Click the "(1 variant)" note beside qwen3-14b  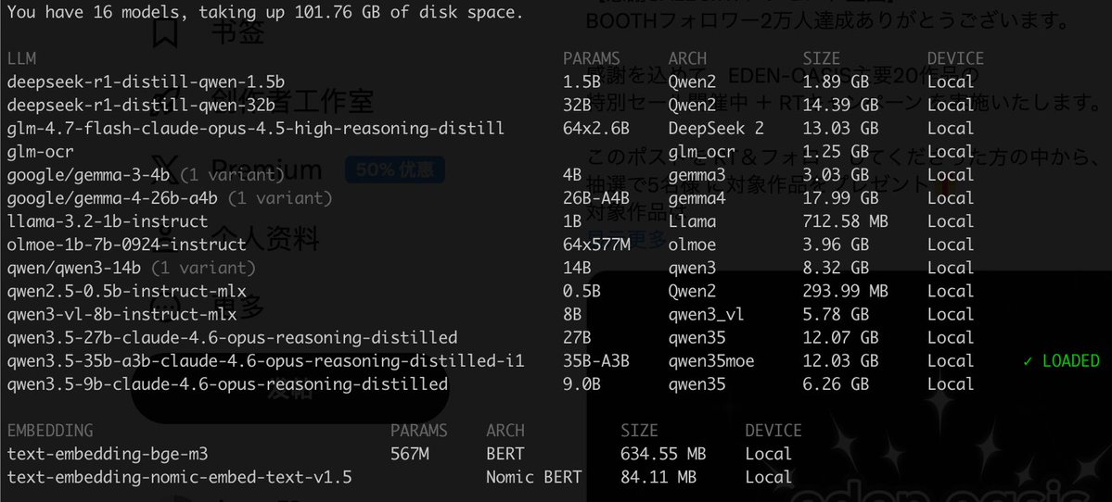coord(203,268)
